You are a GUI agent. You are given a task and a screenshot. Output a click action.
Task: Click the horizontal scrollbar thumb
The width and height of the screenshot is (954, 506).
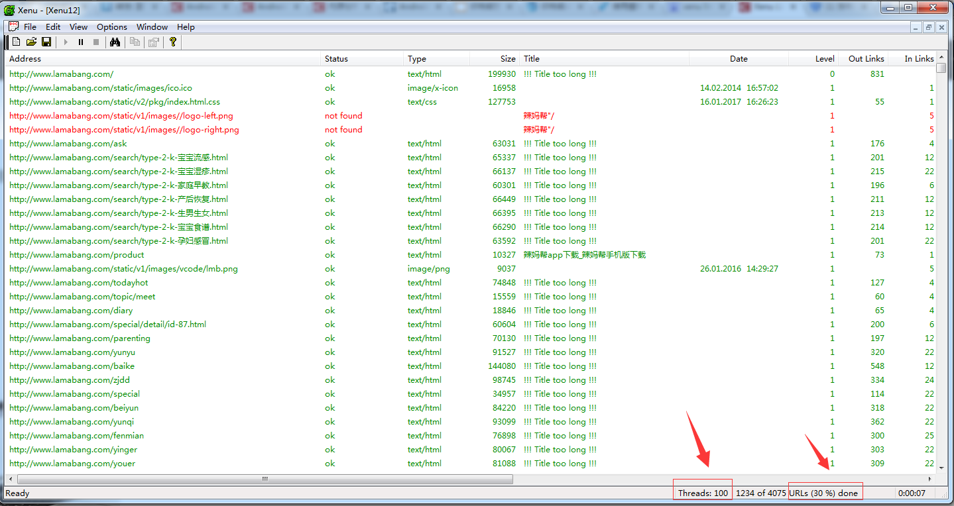pyautogui.click(x=265, y=478)
